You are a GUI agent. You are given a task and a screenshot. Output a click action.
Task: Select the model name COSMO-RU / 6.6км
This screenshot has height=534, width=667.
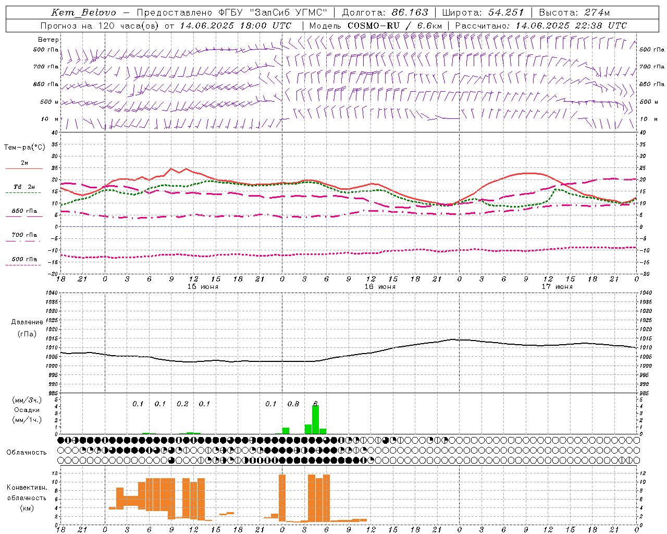[395, 26]
